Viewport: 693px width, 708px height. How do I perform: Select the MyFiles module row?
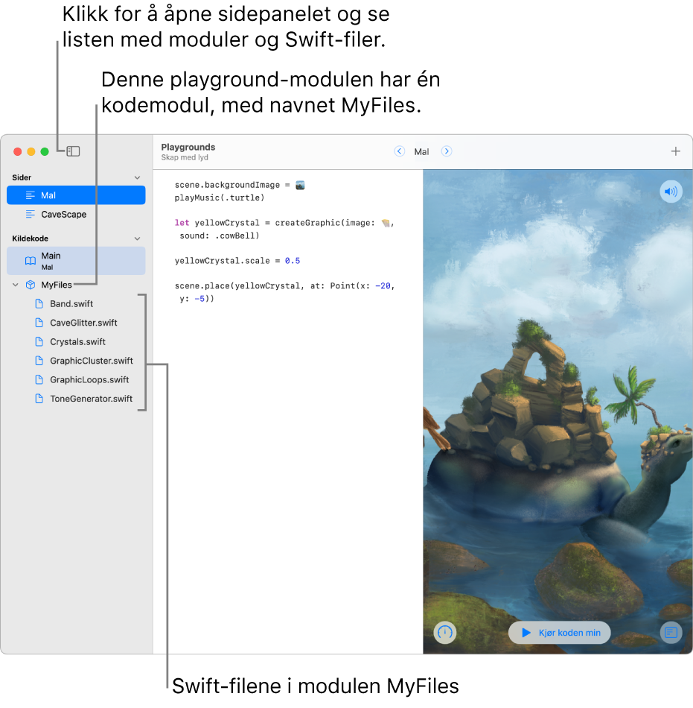[76, 285]
